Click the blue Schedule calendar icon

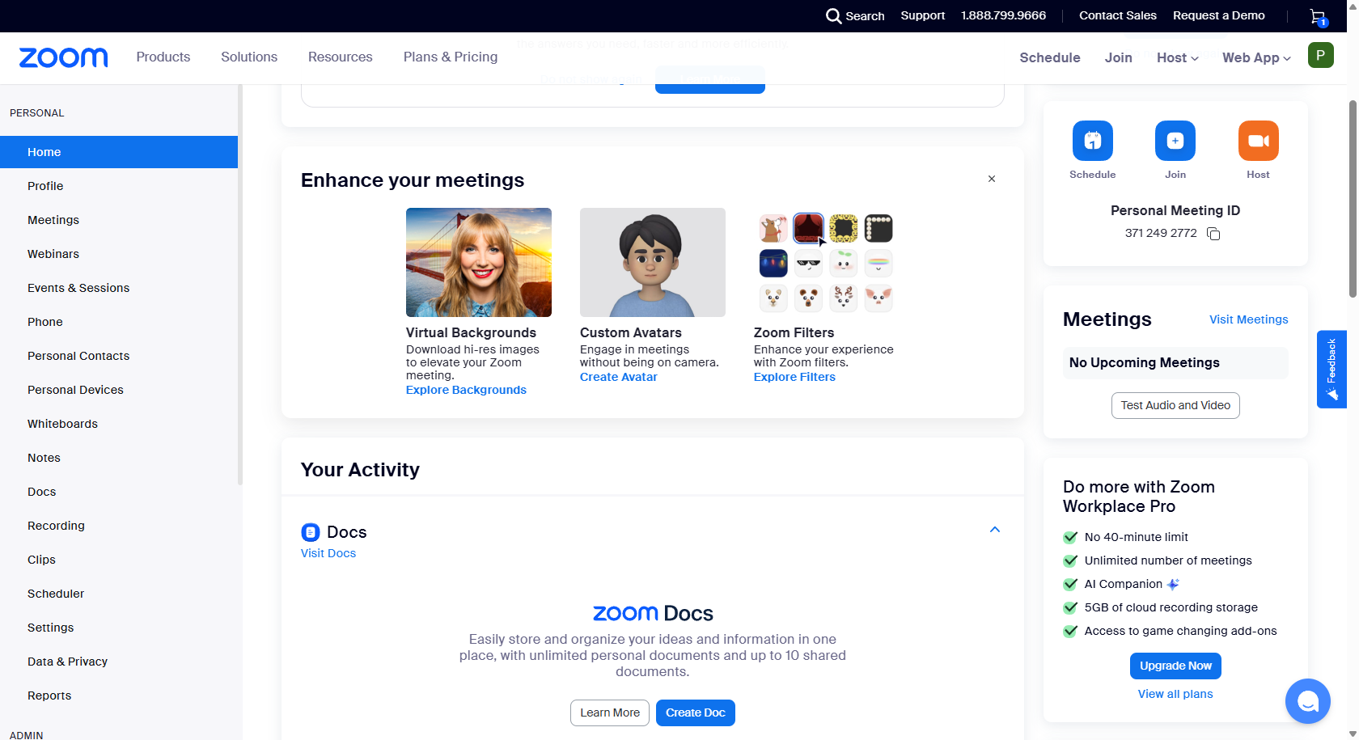(1092, 141)
